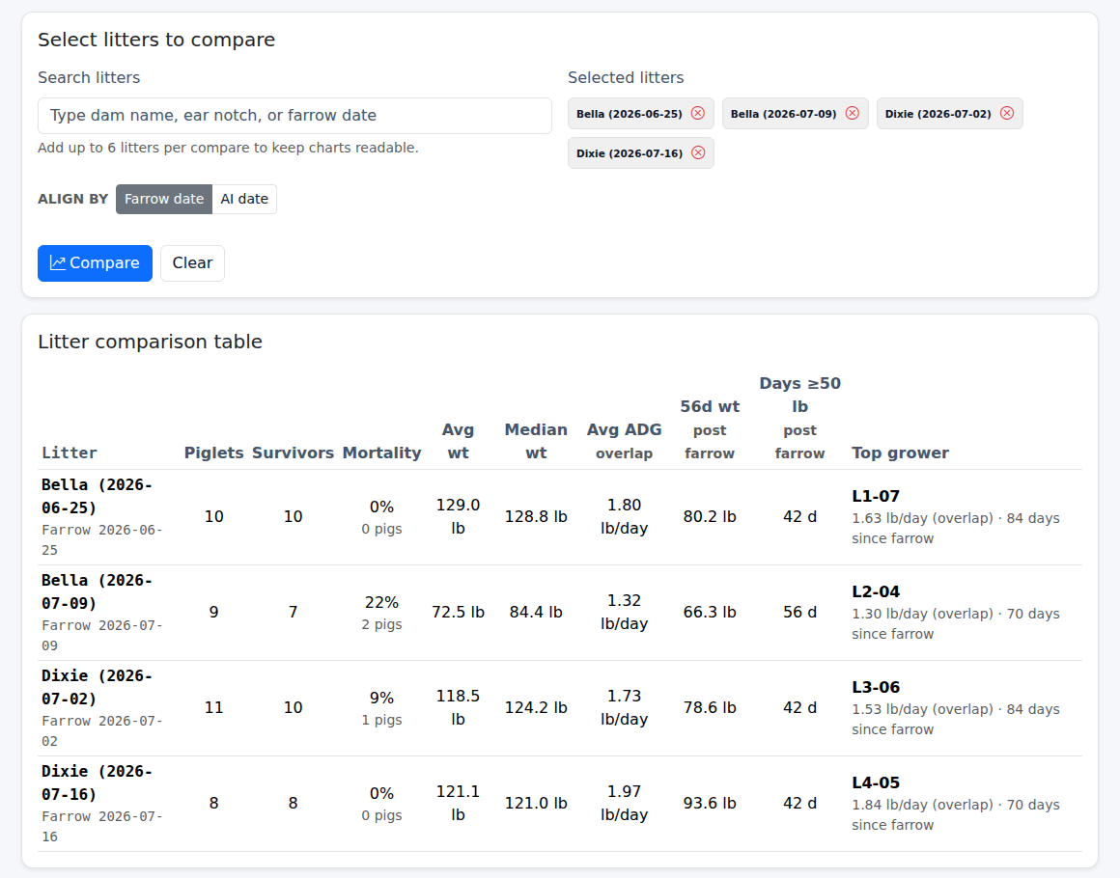The image size is (1120, 878).
Task: Click top grower L4-05
Action: tap(876, 783)
